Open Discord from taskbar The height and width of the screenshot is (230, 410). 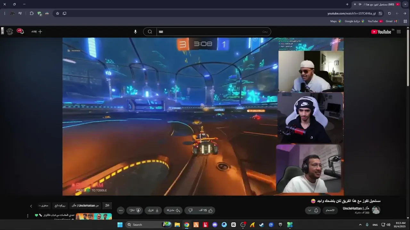point(215,225)
